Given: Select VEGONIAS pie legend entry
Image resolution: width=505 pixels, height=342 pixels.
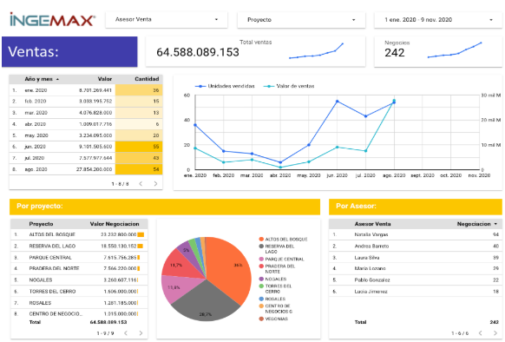Looking at the screenshot, I should click(x=273, y=319).
